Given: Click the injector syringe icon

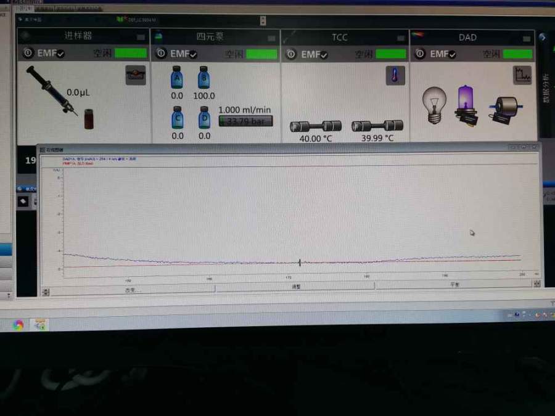Looking at the screenshot, I should [52, 91].
